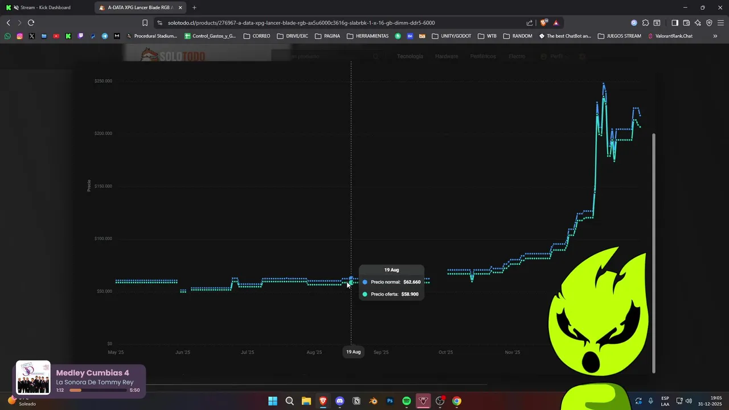
Task: Toggle the browser sidebar panel icon
Action: pos(675,23)
